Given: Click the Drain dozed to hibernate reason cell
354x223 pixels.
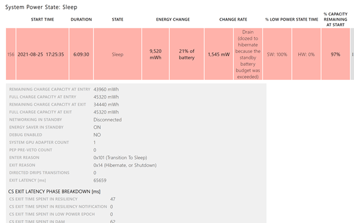Looking at the screenshot, I should (x=248, y=55).
